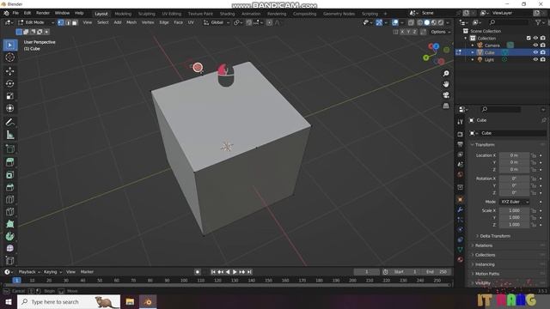Open Material properties tab icon

click(x=461, y=259)
